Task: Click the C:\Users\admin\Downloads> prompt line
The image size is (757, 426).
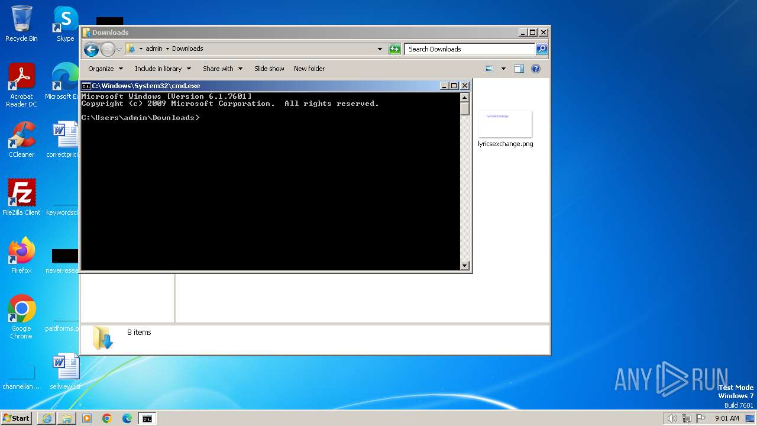Action: click(x=141, y=118)
